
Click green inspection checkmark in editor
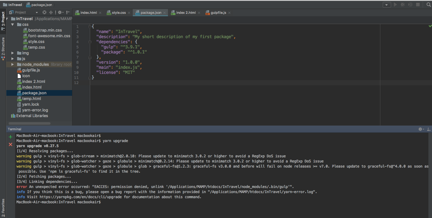430,26
